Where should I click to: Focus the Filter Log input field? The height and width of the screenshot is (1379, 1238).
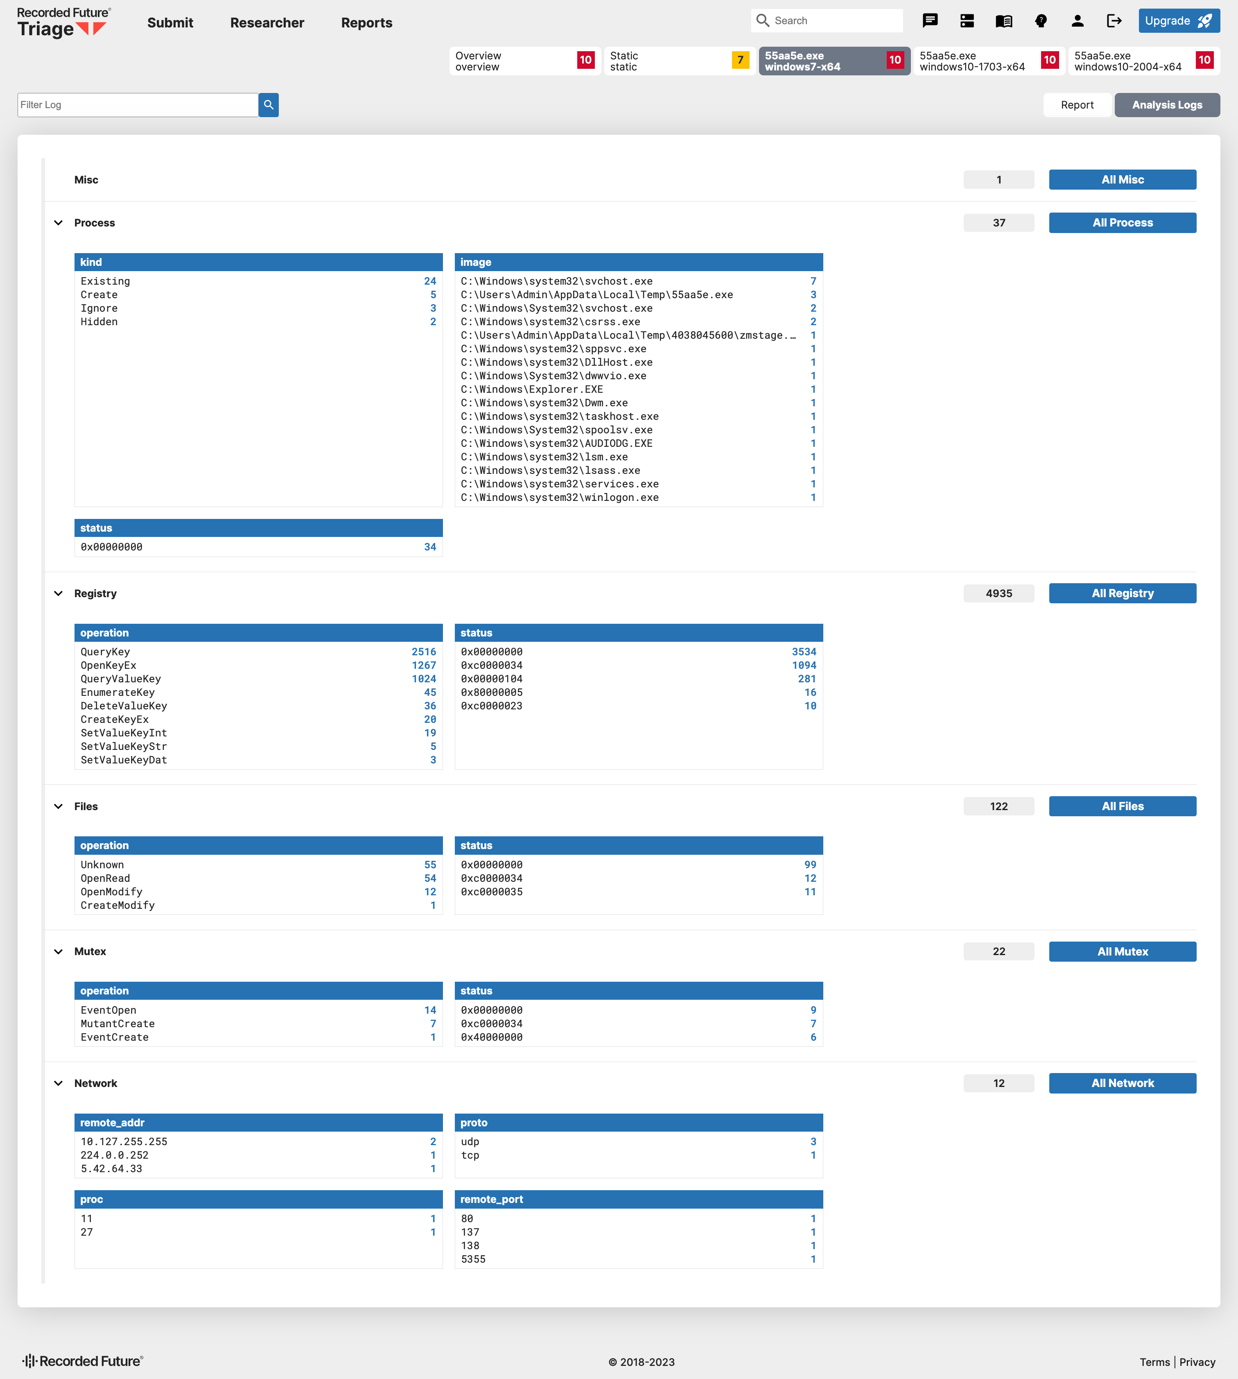(138, 105)
